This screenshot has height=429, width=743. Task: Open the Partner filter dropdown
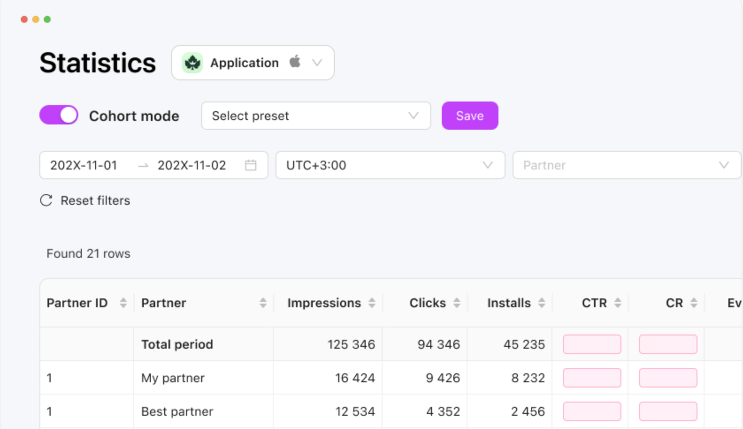pos(626,165)
